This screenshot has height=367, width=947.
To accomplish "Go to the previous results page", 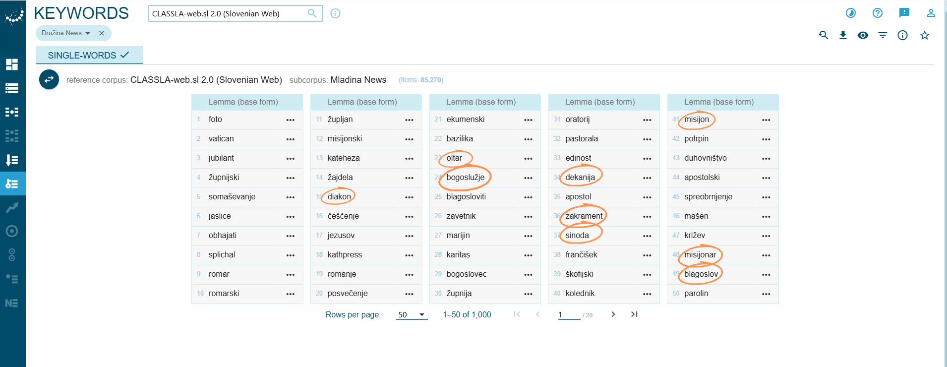I will (x=538, y=314).
